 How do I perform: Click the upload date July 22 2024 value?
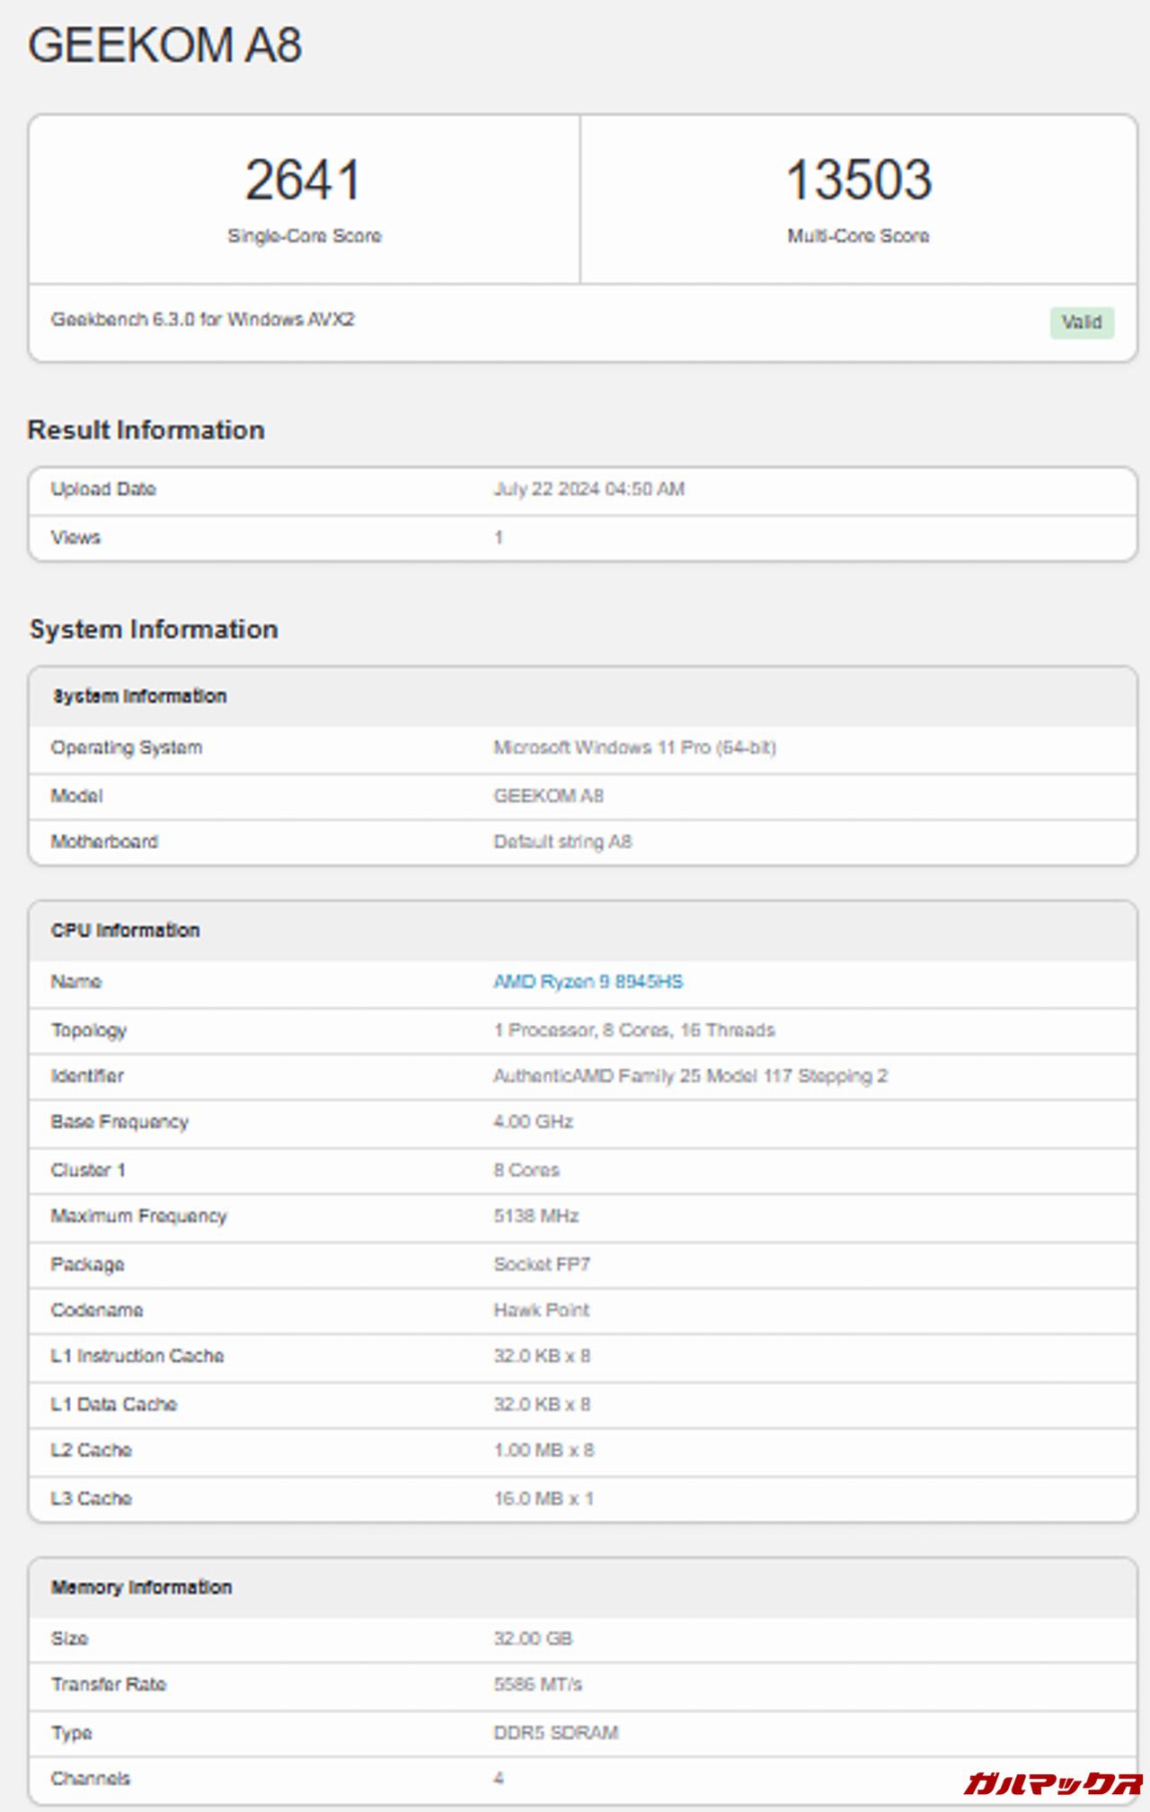click(x=588, y=489)
